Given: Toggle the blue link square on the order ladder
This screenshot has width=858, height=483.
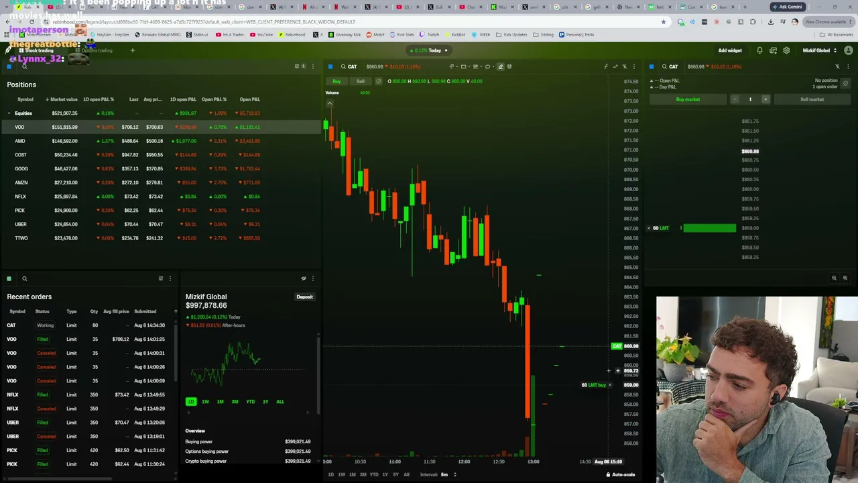Looking at the screenshot, I should pyautogui.click(x=652, y=66).
